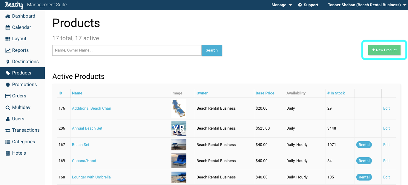Sort by Owner column header
This screenshot has height=185, width=408.
click(202, 93)
